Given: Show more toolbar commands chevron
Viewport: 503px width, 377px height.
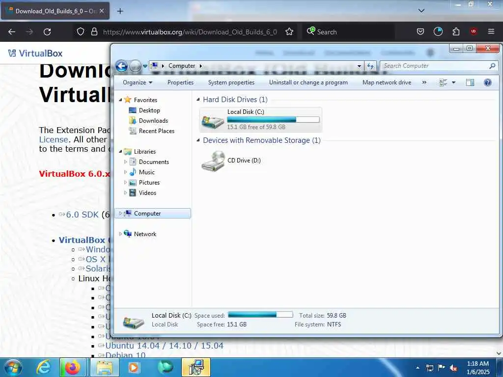Looking at the screenshot, I should (424, 82).
